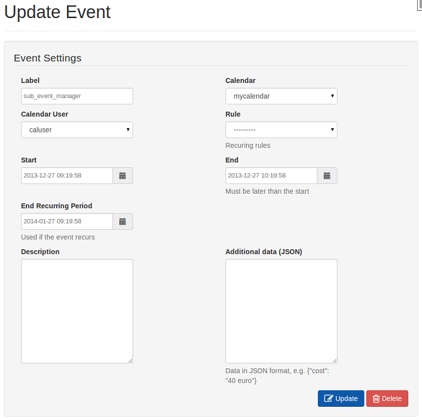Open the Calendar User dropdown showing caluser
This screenshot has width=422, height=420.
coord(77,130)
